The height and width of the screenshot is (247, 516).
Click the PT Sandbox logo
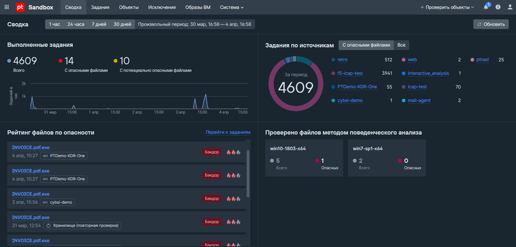click(21, 7)
